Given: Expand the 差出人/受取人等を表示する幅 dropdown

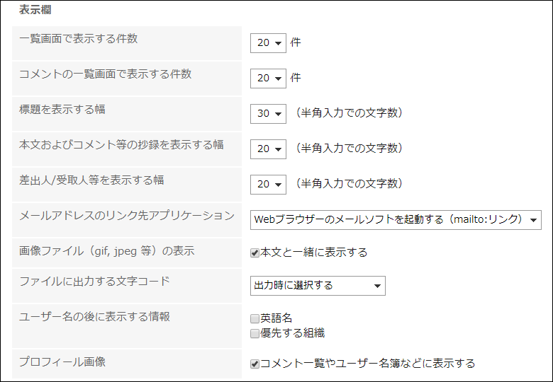Looking at the screenshot, I should point(268,184).
